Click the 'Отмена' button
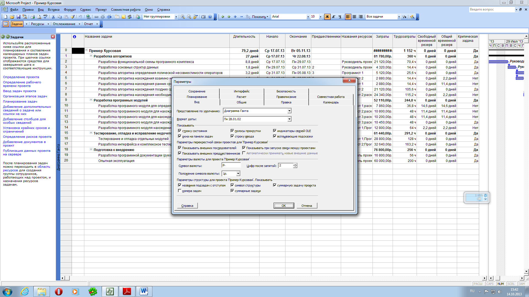This screenshot has height=297, width=529. click(307, 206)
